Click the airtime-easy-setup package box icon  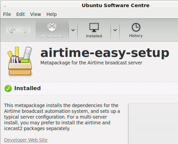pos(20,61)
